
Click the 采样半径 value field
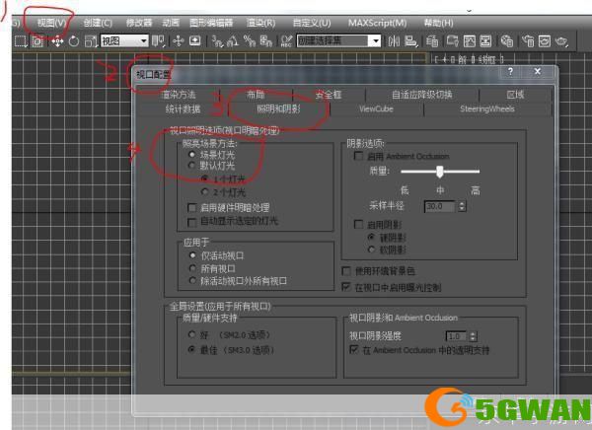pos(441,206)
